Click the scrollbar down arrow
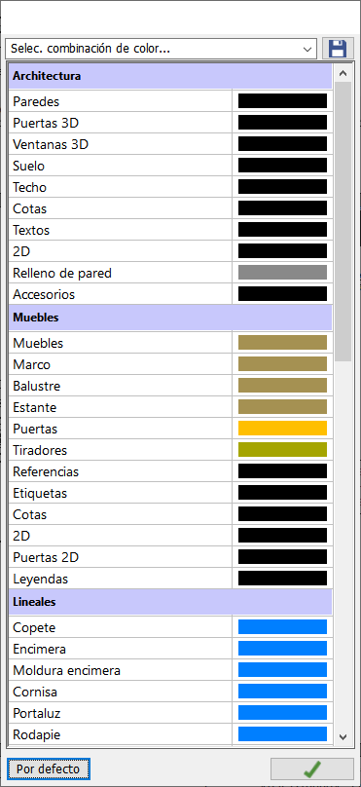 click(343, 736)
